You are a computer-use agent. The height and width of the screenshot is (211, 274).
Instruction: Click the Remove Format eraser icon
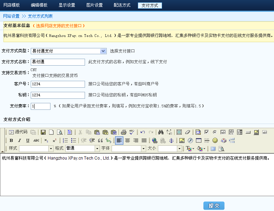188,132
